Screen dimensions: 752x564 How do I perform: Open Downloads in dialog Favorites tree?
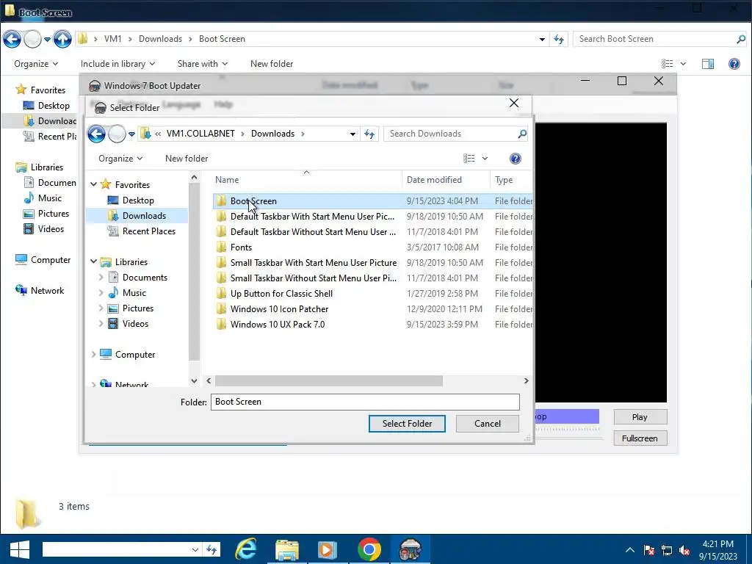click(144, 216)
